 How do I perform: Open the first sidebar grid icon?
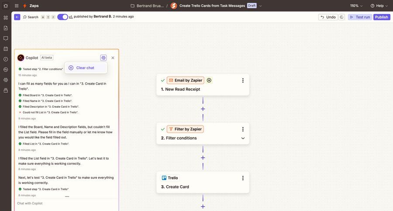(6, 17)
